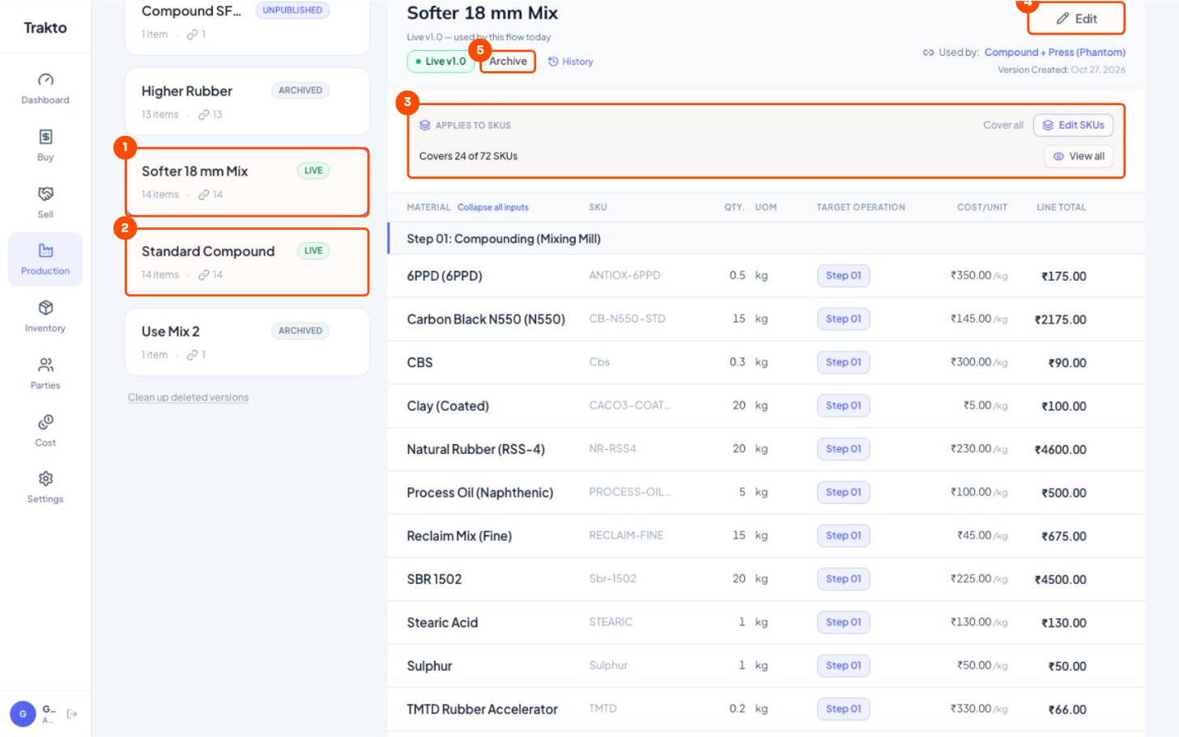Click the LINE TOTAL column header
Image resolution: width=1179 pixels, height=737 pixels.
(x=1061, y=208)
